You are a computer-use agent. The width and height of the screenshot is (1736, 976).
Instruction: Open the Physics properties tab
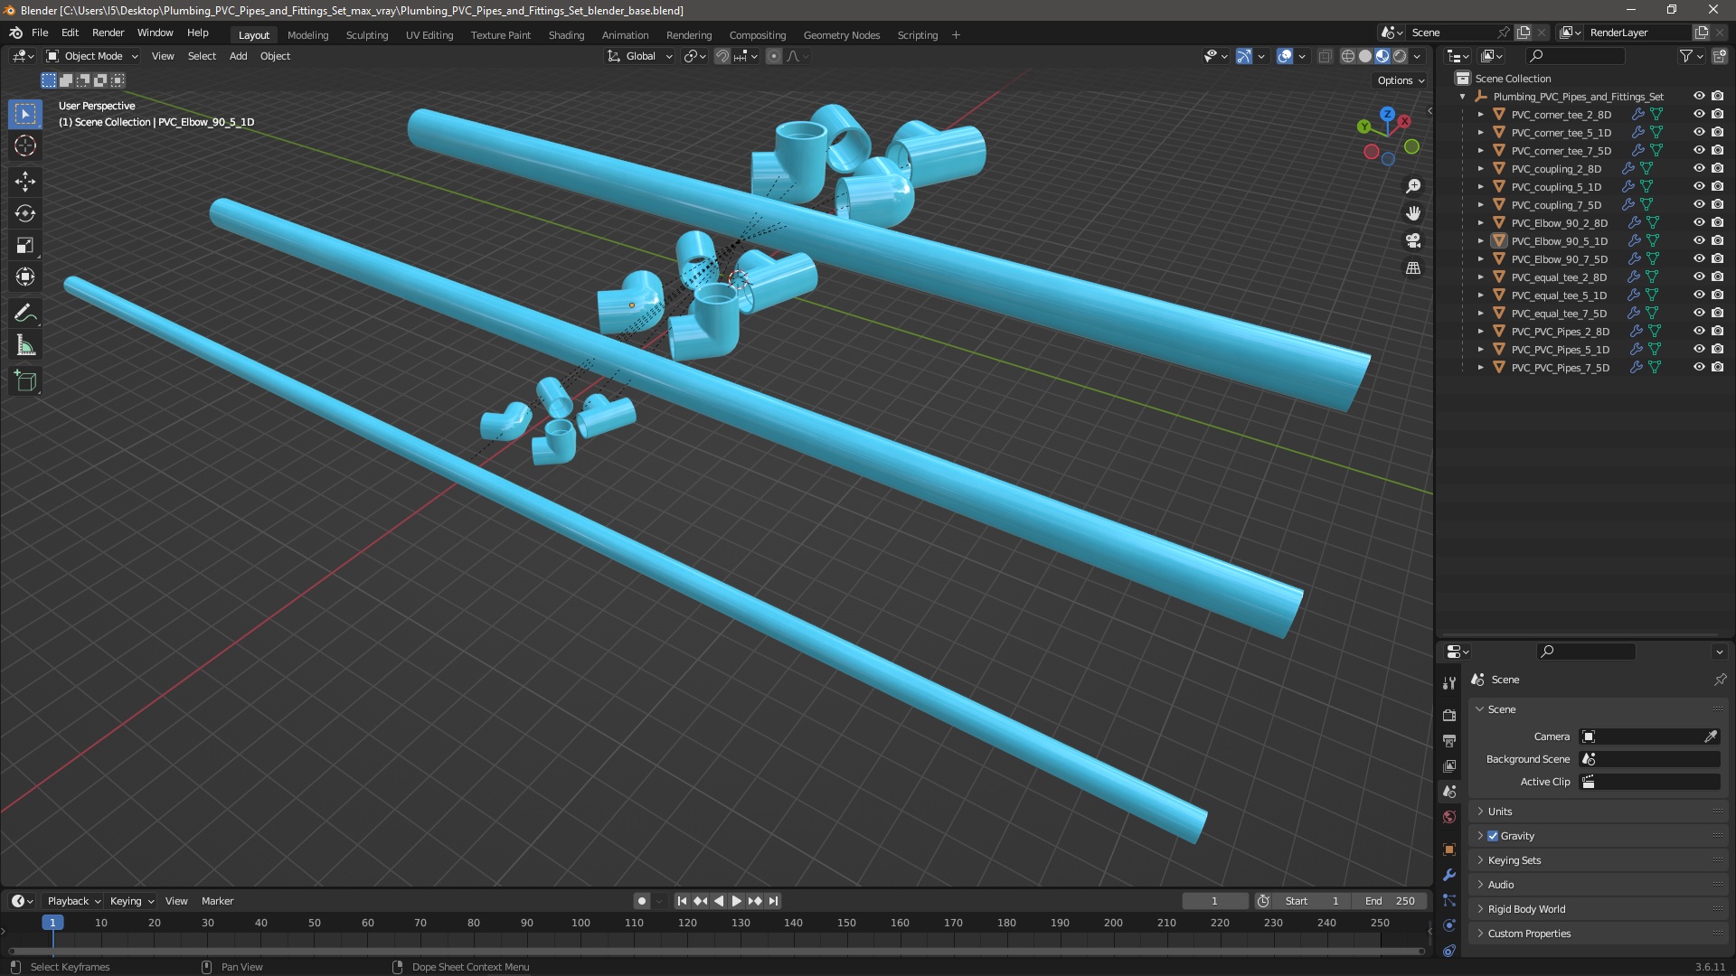tap(1449, 925)
